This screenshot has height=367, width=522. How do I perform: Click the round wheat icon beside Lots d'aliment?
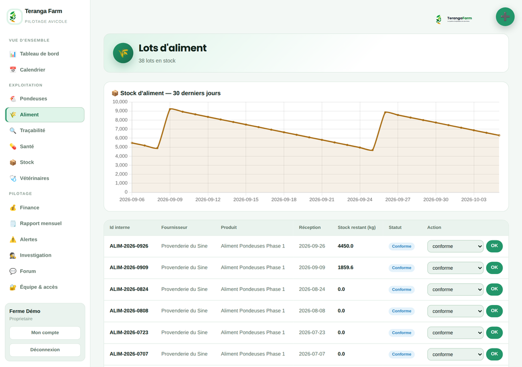point(123,53)
